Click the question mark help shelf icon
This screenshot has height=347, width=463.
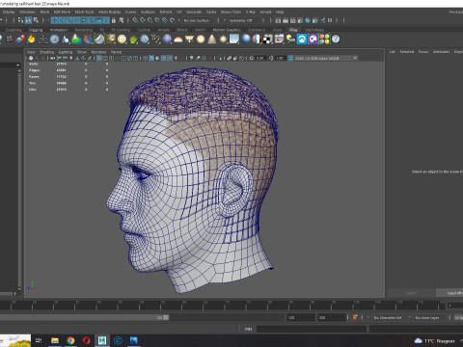coord(336,40)
